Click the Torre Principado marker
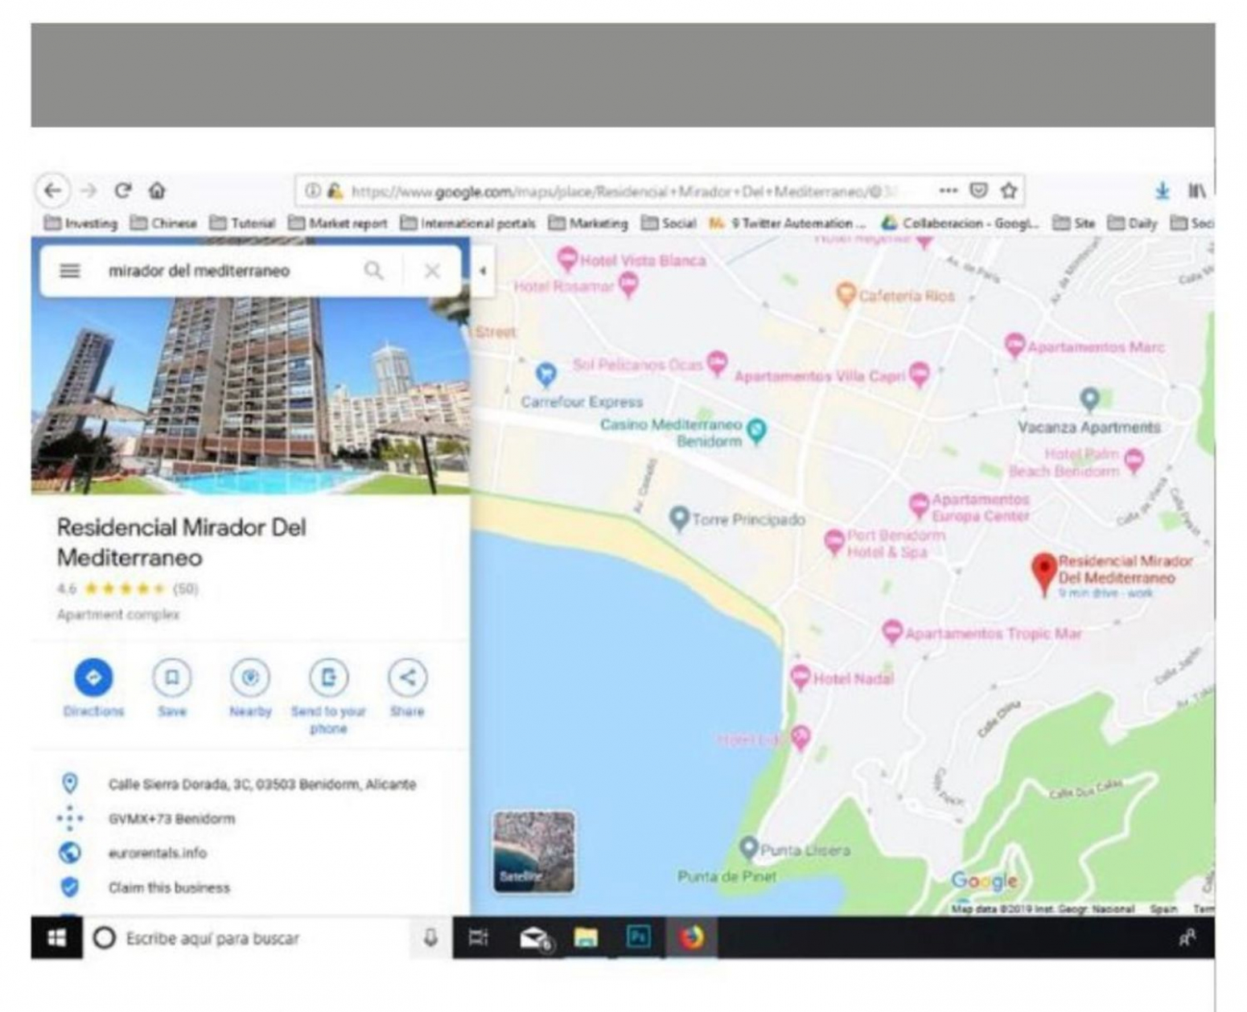The width and height of the screenshot is (1247, 1012). click(680, 518)
